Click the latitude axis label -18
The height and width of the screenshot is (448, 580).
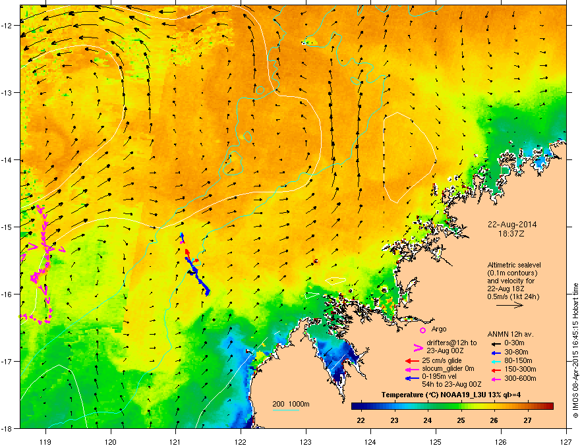[7, 428]
